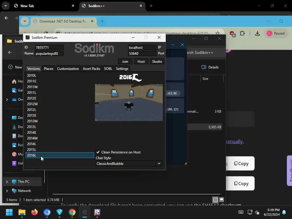Screen dimensions: 292x219
Task: Expand the Network tree node
Action: (x=7, y=191)
